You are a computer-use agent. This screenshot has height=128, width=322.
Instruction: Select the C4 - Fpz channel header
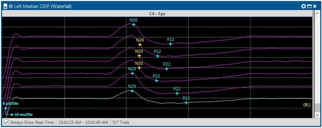157,14
